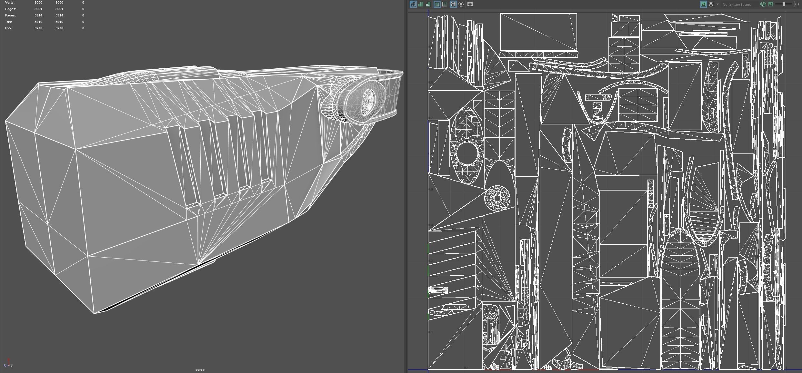Enable the checkered tile pattern icon
The image size is (802, 373).
(x=711, y=4)
